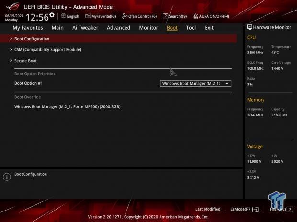The height and width of the screenshot is (222, 297).
Task: Click the English language label
Action: [73, 16]
